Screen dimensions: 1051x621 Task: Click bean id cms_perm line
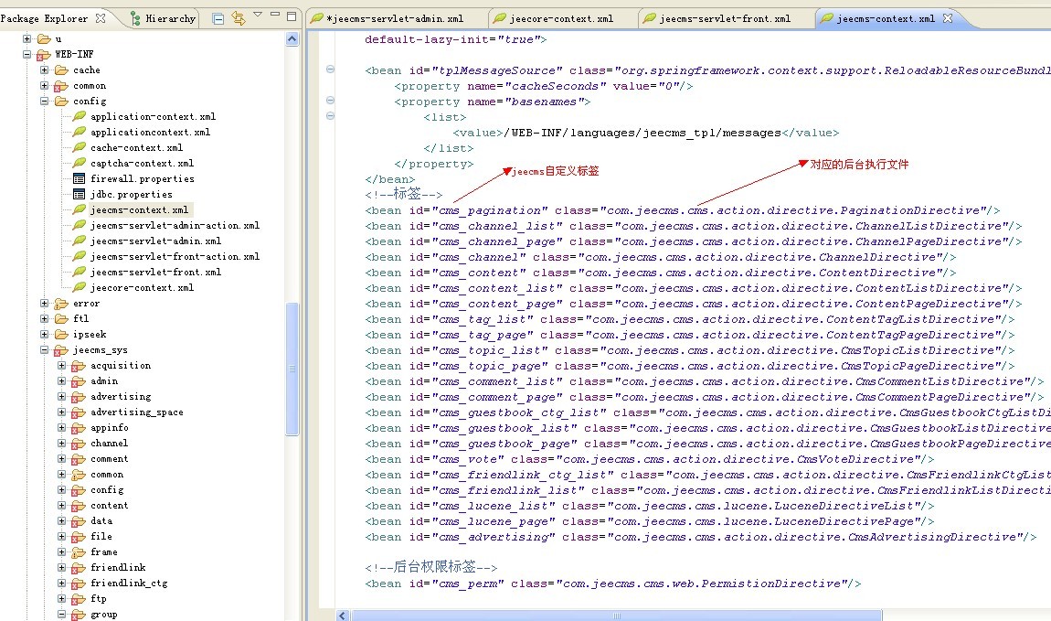613,584
